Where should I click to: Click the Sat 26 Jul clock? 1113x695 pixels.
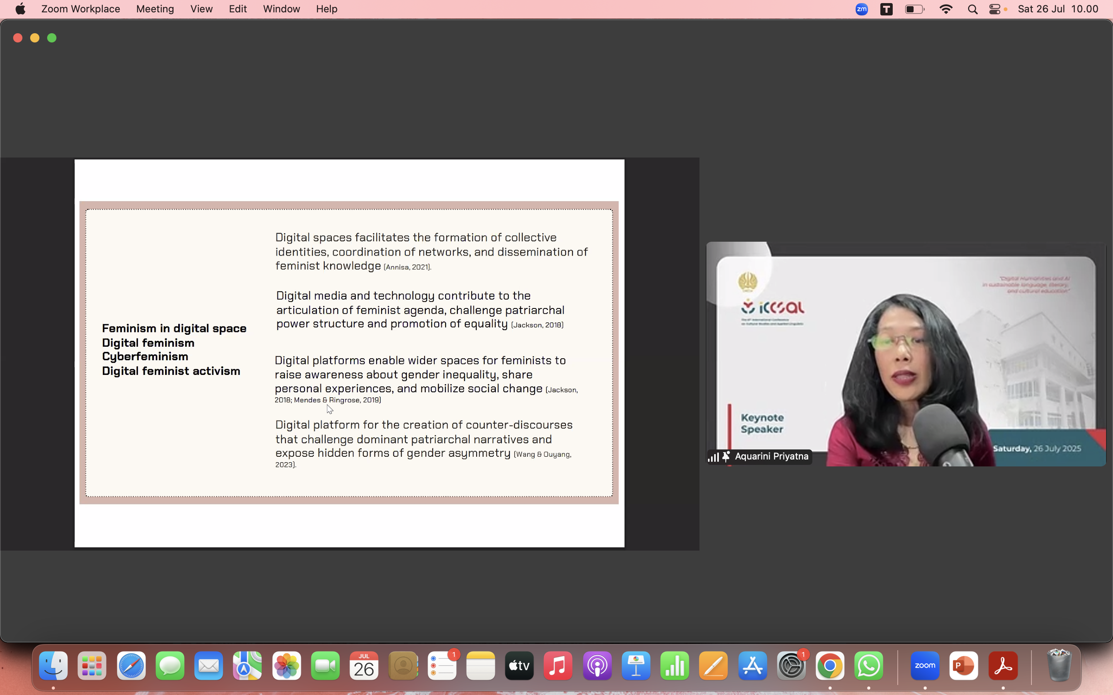pyautogui.click(x=1058, y=9)
